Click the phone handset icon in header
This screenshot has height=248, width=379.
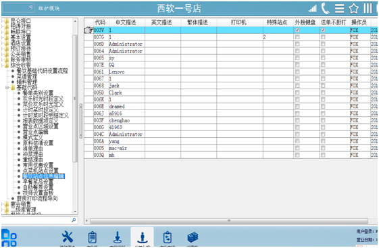(x=325, y=9)
